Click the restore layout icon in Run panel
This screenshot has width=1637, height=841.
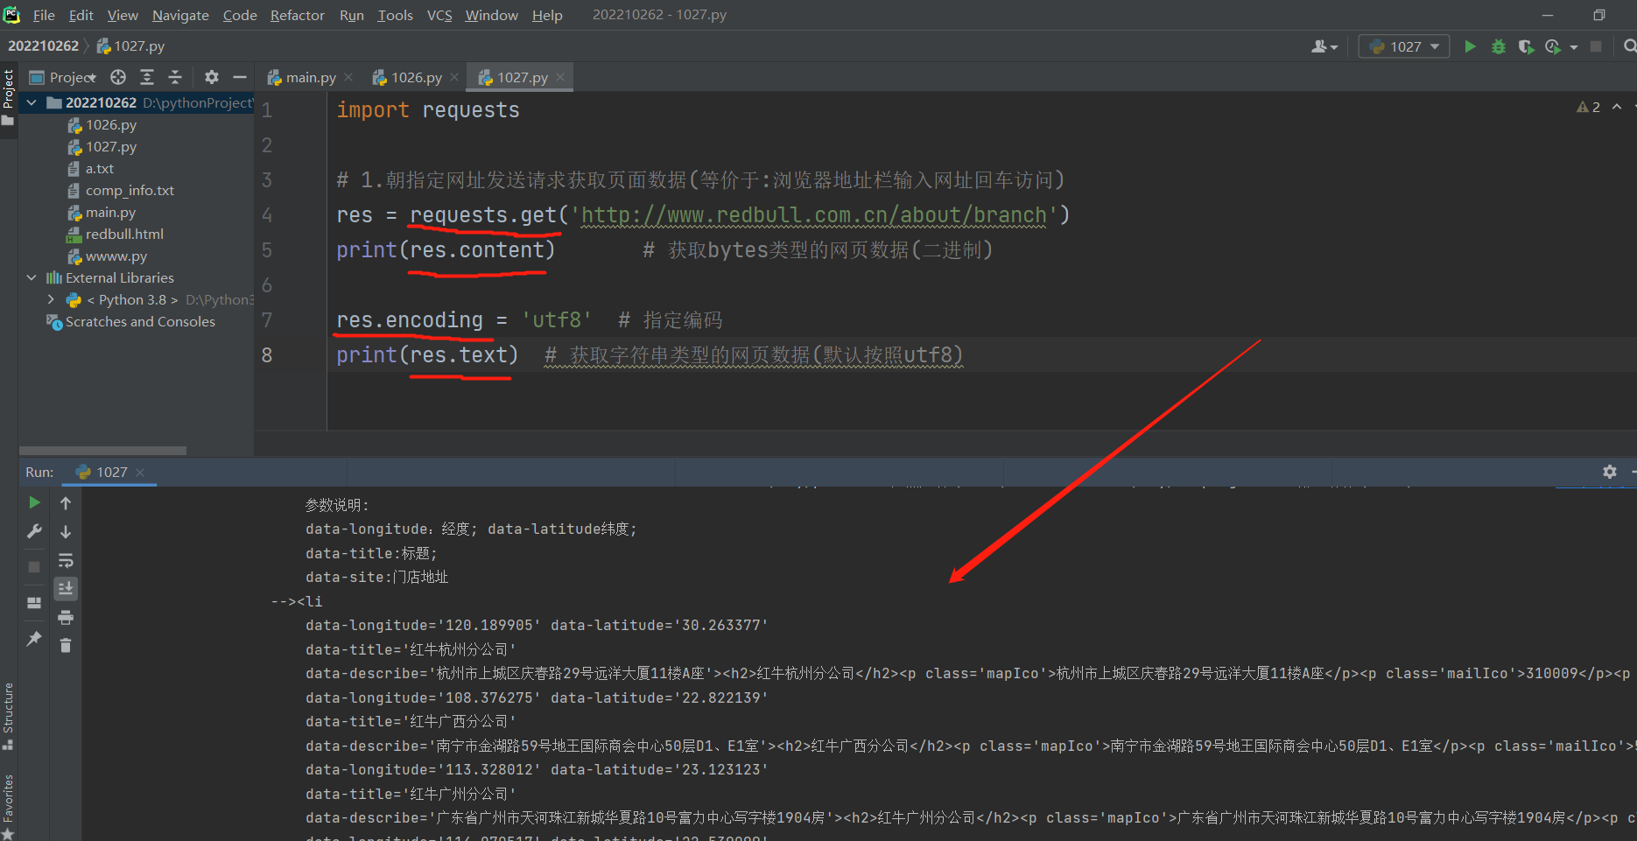coord(34,603)
